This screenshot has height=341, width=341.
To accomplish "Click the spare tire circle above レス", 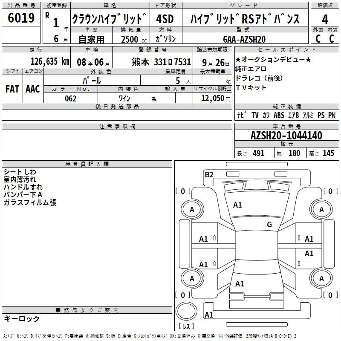I will coord(186,311).
